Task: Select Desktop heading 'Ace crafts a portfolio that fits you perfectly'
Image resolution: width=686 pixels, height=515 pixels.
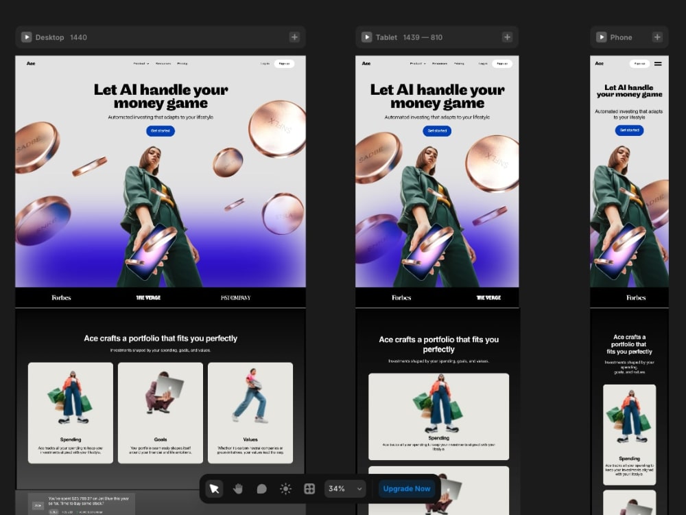Action: tap(161, 339)
